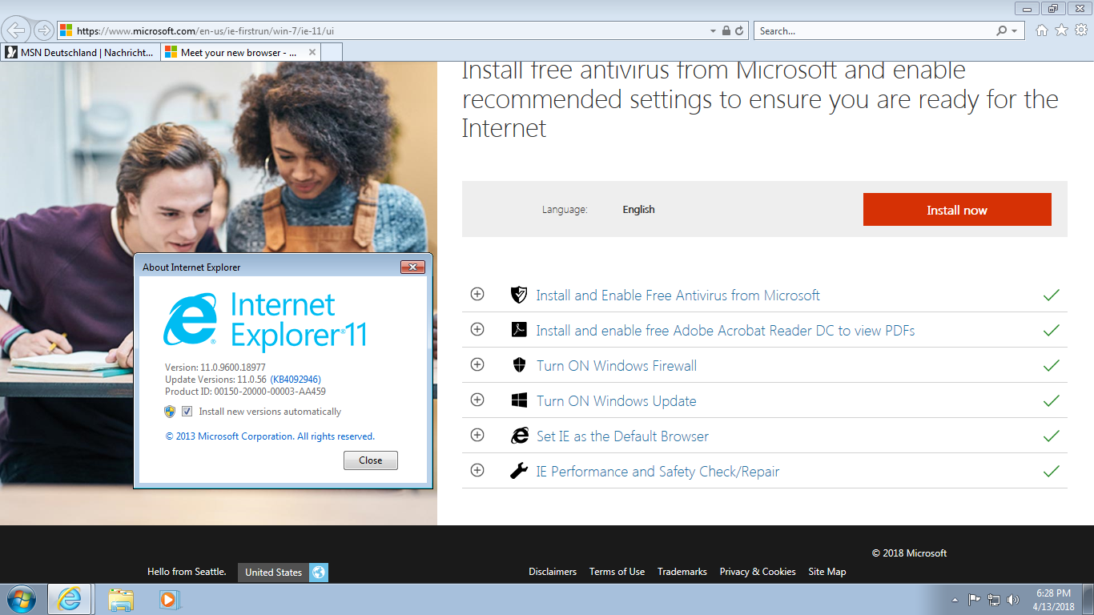Open the Site Map footer link

click(827, 572)
